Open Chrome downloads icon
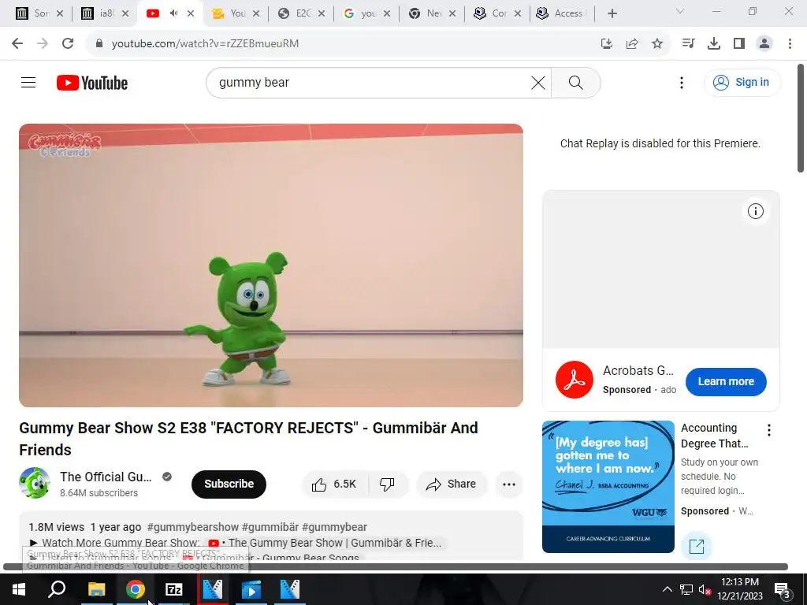Image resolution: width=807 pixels, height=605 pixels. (714, 44)
